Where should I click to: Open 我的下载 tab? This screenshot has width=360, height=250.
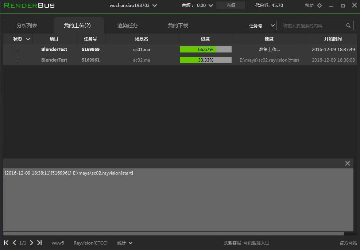click(x=178, y=26)
